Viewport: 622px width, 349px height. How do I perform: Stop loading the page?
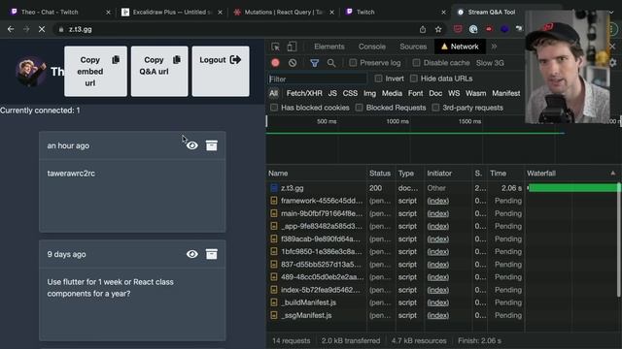click(42, 29)
